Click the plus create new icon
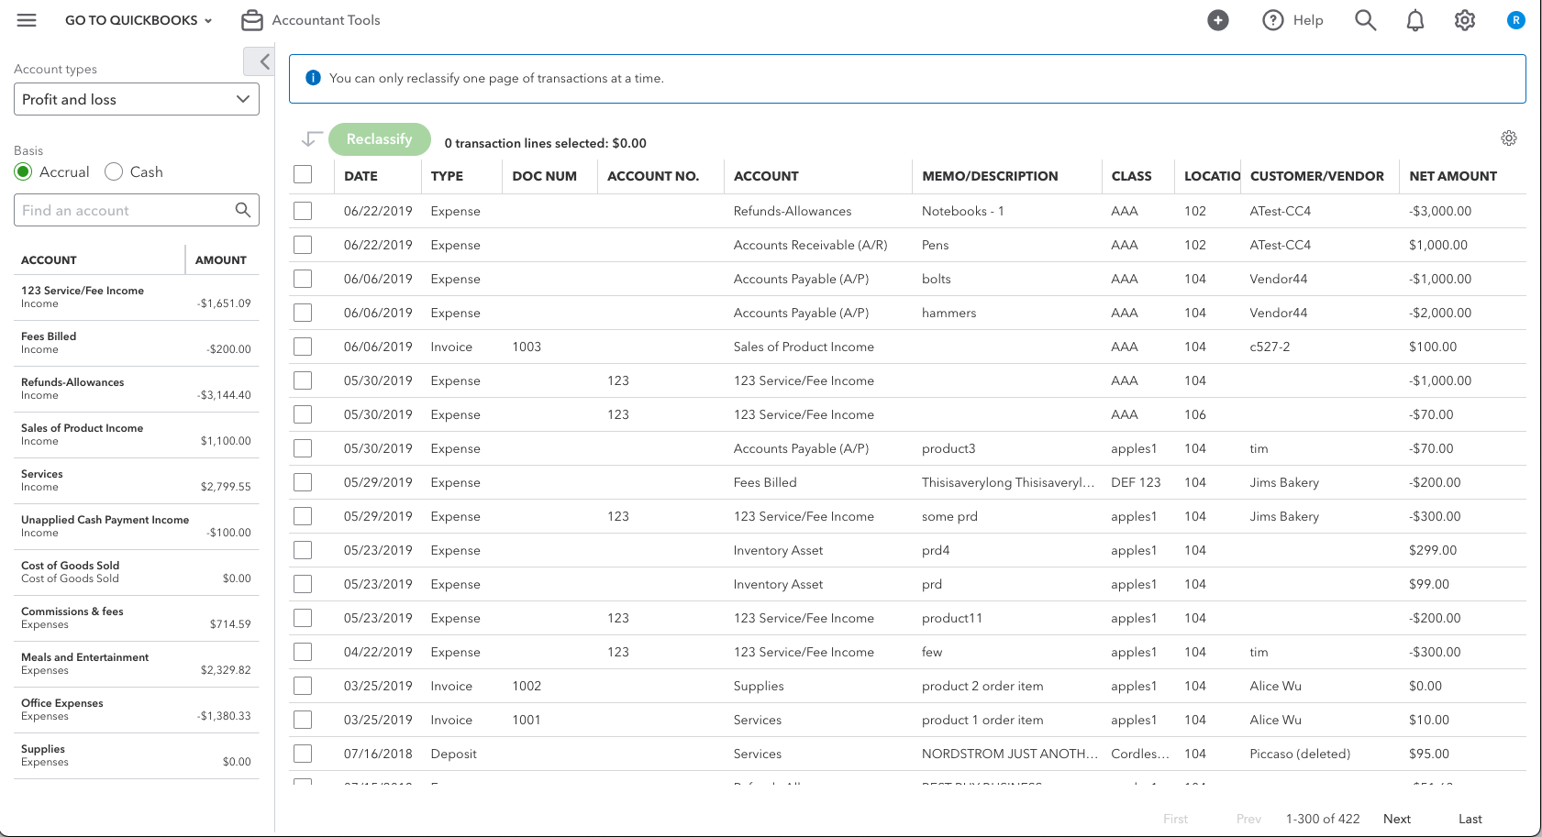 (1218, 20)
